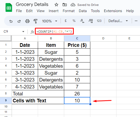
Task: Open the File menu
Action: pos(19,11)
